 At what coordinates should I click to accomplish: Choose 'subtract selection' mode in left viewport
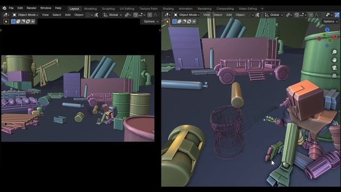pos(23,21)
